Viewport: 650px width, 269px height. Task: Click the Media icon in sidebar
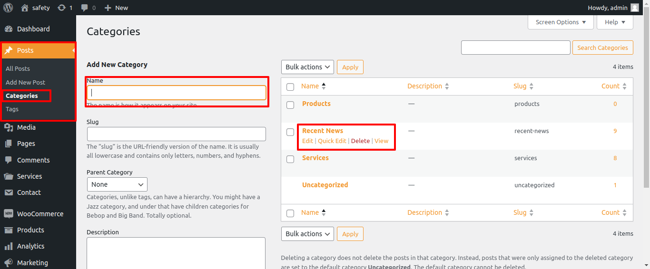pyautogui.click(x=8, y=127)
